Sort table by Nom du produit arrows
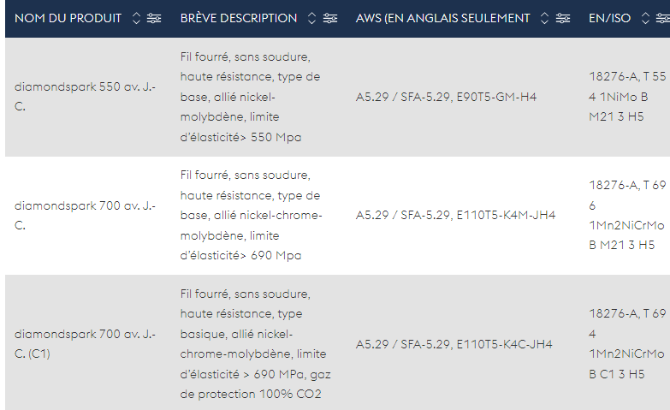 tap(136, 18)
